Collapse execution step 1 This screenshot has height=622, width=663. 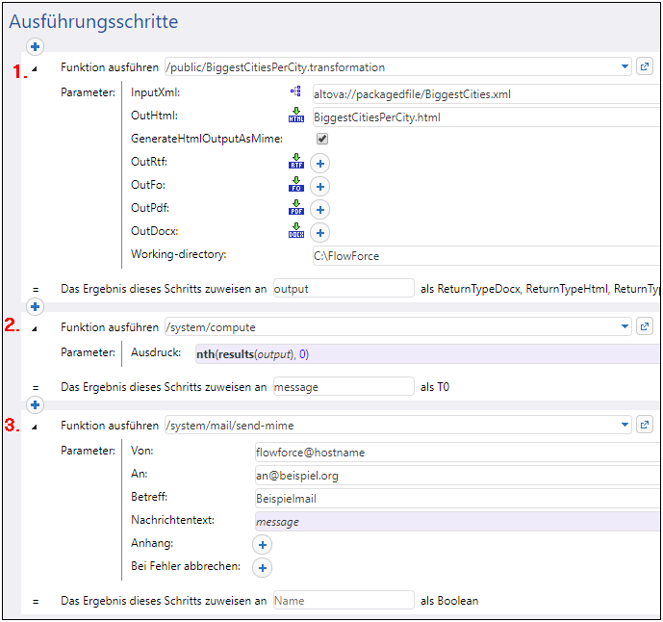(x=35, y=68)
